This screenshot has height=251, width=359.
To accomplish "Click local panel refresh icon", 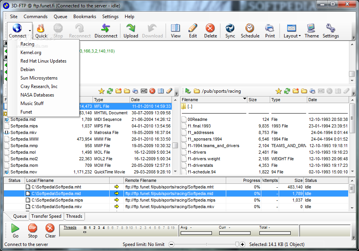I will pos(110,91).
